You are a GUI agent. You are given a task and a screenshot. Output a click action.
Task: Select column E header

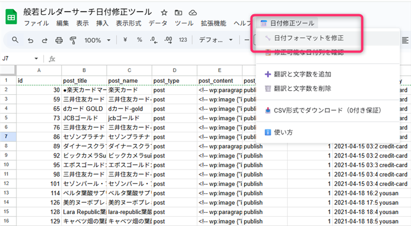click(220, 70)
